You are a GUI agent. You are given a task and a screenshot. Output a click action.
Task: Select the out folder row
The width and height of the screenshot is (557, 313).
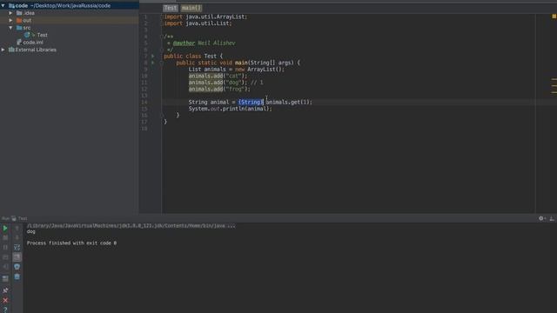(70, 21)
